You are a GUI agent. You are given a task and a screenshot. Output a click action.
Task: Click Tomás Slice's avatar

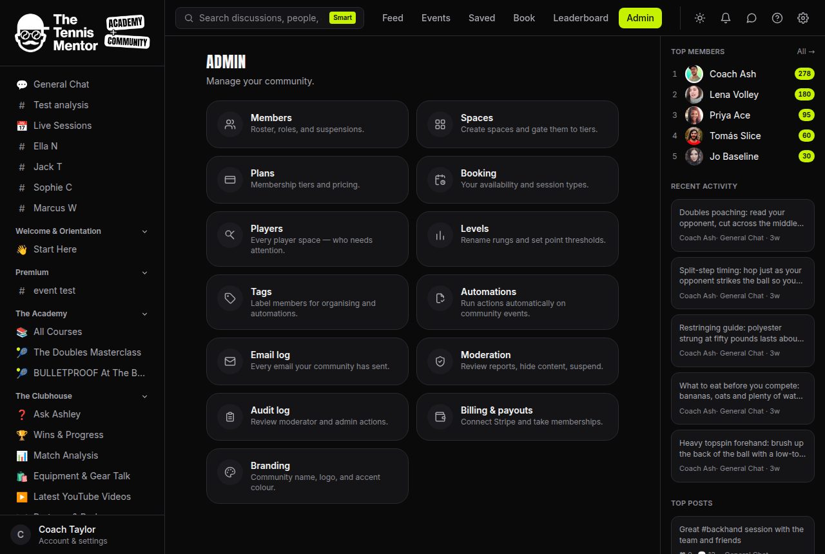click(x=694, y=136)
